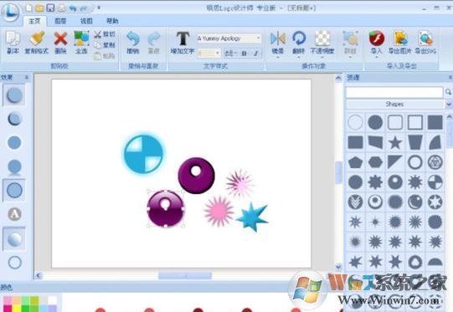Toggle the top drop-shadow effect in effects panel

point(14,95)
